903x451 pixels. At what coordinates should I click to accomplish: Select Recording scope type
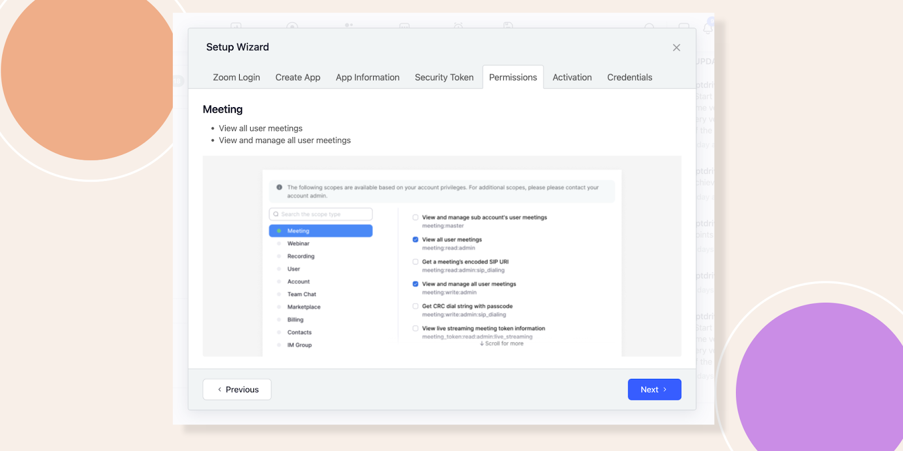coord(301,256)
